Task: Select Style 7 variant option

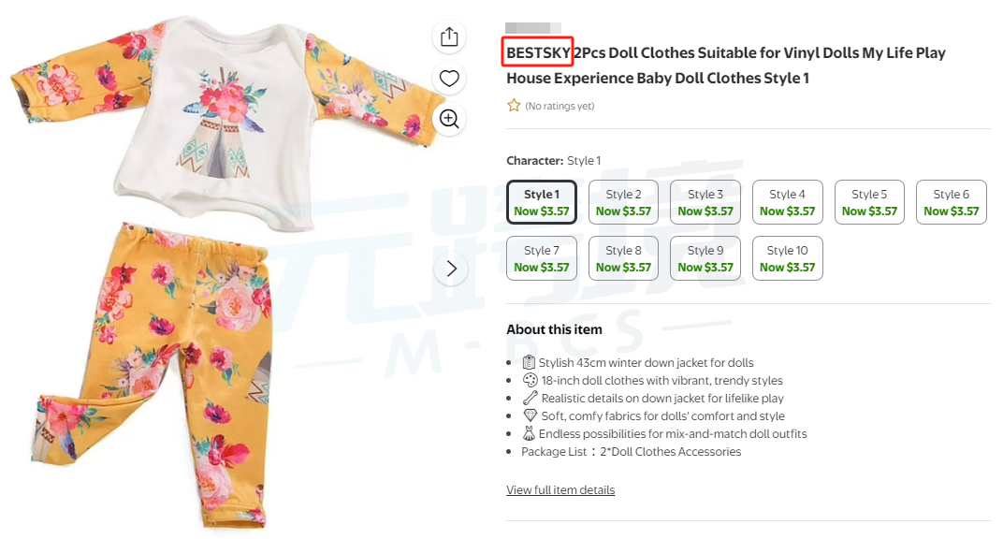Action: point(542,258)
